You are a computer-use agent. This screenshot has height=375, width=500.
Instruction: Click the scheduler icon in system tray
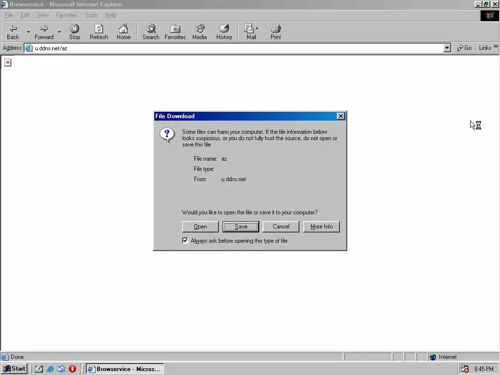[x=465, y=369]
